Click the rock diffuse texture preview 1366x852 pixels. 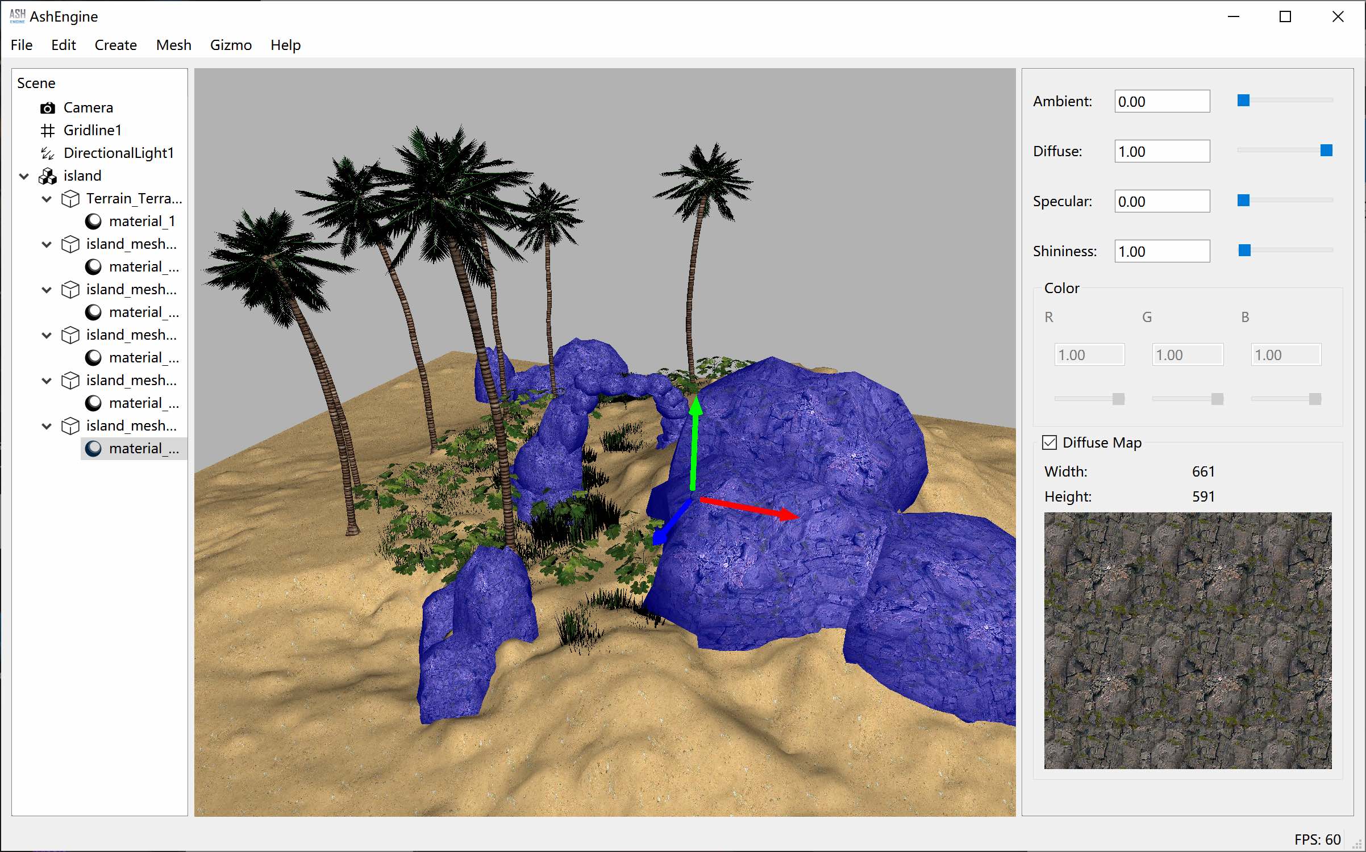pyautogui.click(x=1188, y=640)
